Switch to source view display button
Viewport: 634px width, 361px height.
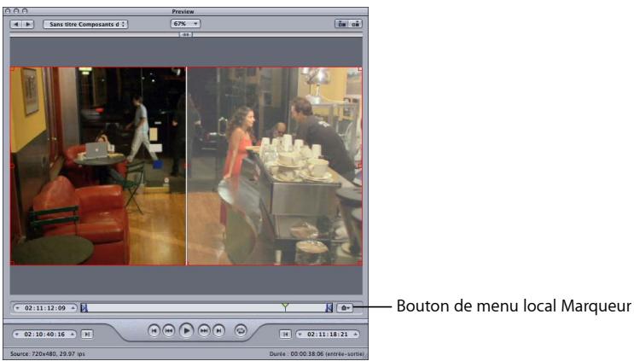341,25
